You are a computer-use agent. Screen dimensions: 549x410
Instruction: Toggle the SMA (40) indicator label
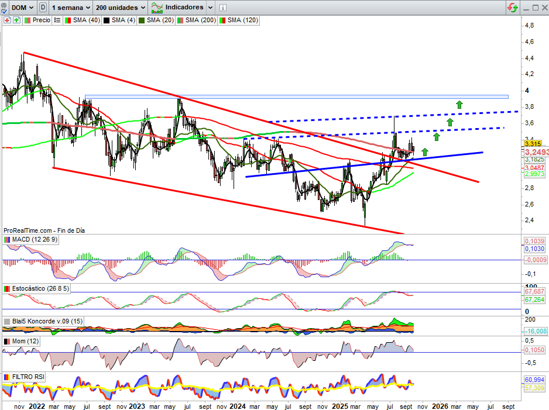pyautogui.click(x=82, y=20)
